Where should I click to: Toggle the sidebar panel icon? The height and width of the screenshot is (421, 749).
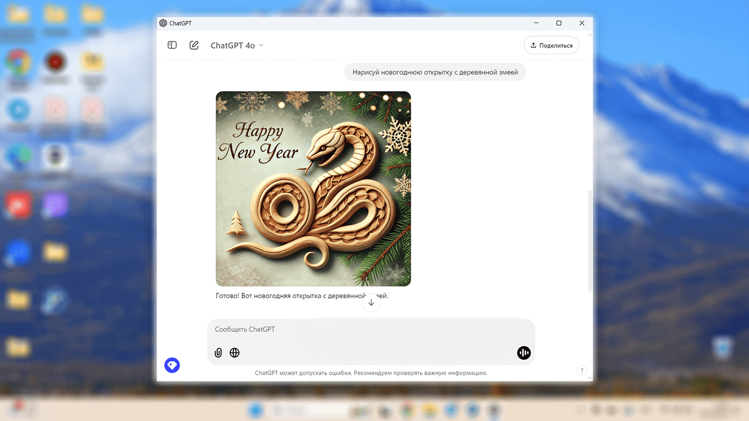172,45
